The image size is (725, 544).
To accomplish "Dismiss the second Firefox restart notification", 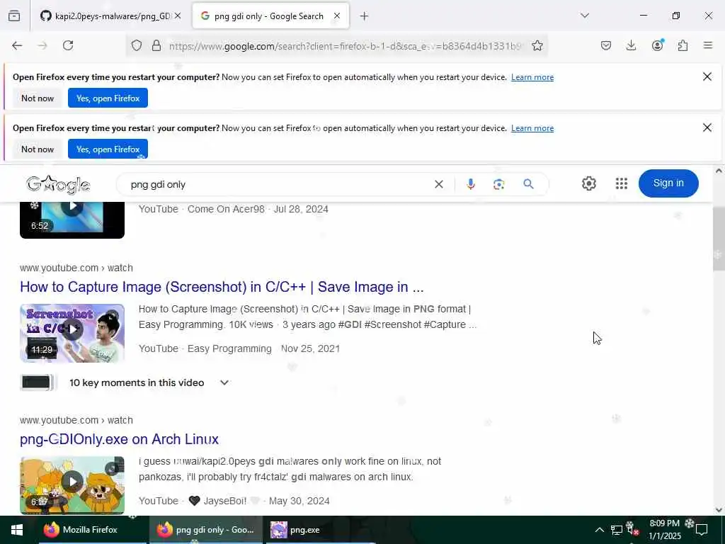I will click(707, 127).
